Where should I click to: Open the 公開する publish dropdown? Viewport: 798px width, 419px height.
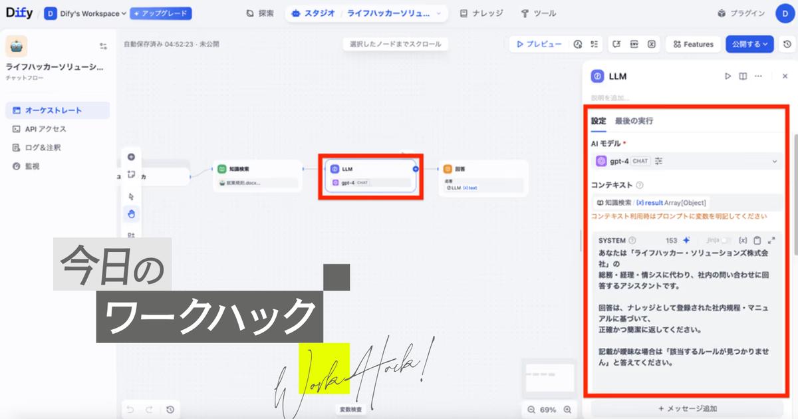pos(750,45)
